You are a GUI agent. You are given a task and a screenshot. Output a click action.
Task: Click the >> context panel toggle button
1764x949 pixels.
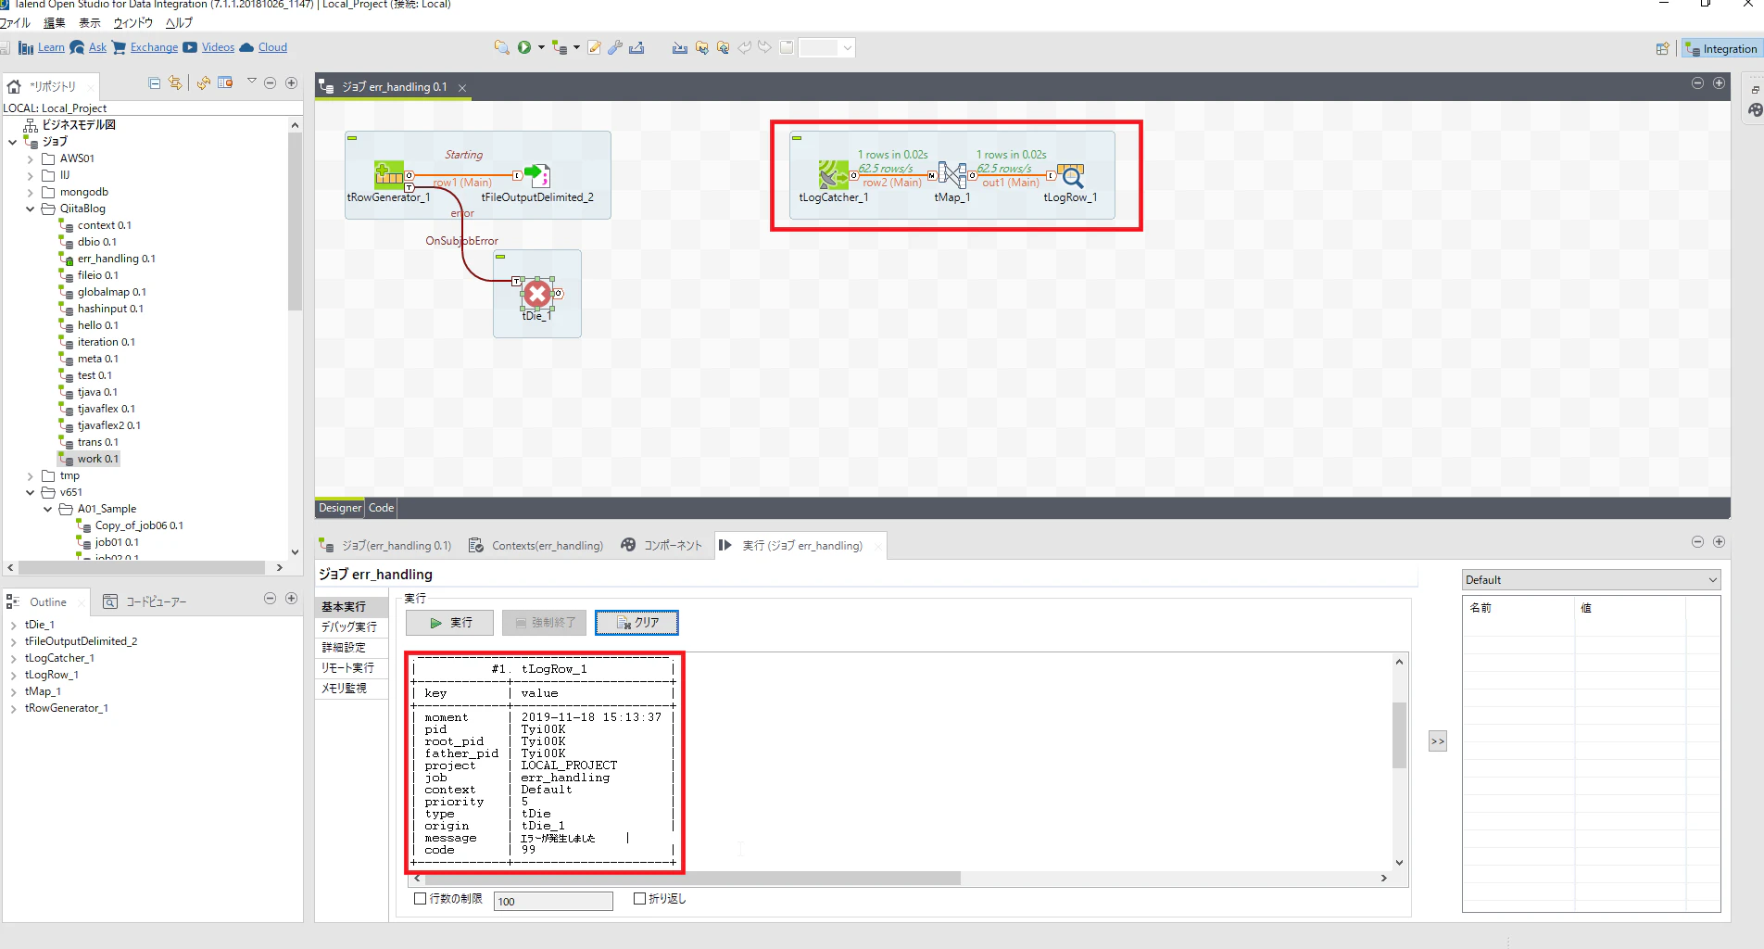coord(1437,741)
